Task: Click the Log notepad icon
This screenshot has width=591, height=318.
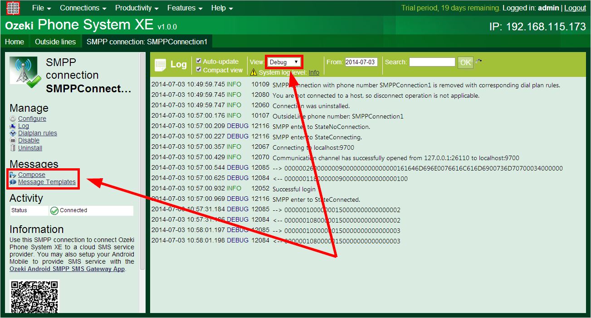Action: 161,65
